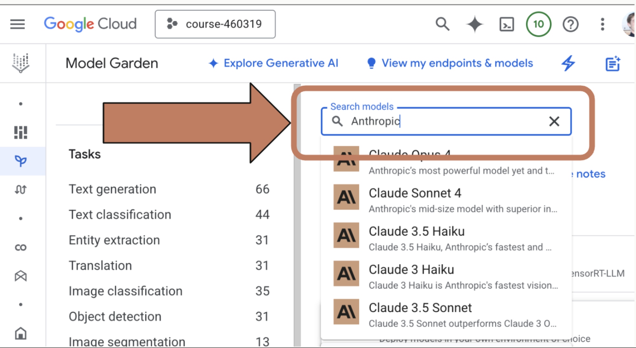The image size is (636, 348).
Task: Open the Dashboard icon in the sidebar
Action: click(x=21, y=132)
